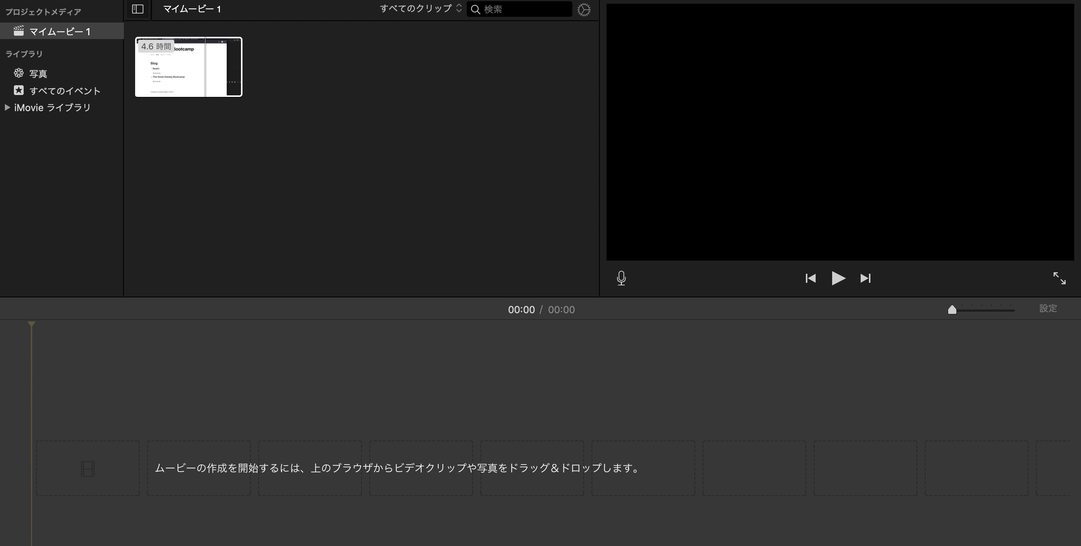This screenshot has width=1081, height=546.
Task: Skip to next clip with forward button
Action: tap(865, 278)
